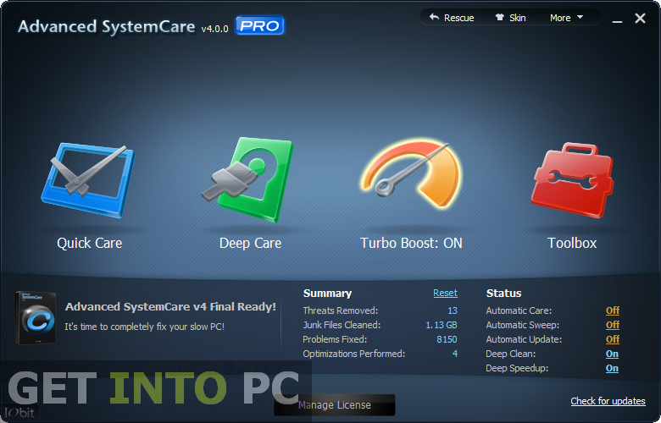
Task: Click the Threats Removed value 13
Action: coord(453,310)
